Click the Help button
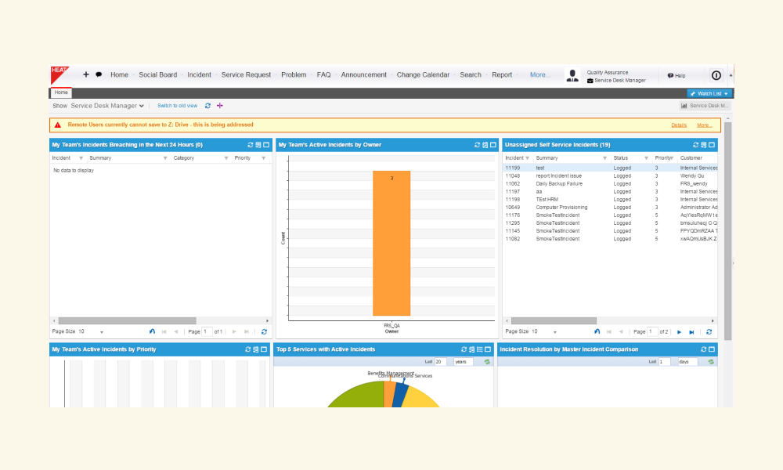 pos(677,76)
